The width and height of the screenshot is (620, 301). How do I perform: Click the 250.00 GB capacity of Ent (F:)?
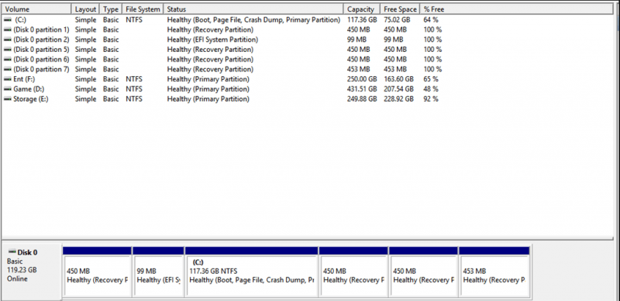click(362, 79)
